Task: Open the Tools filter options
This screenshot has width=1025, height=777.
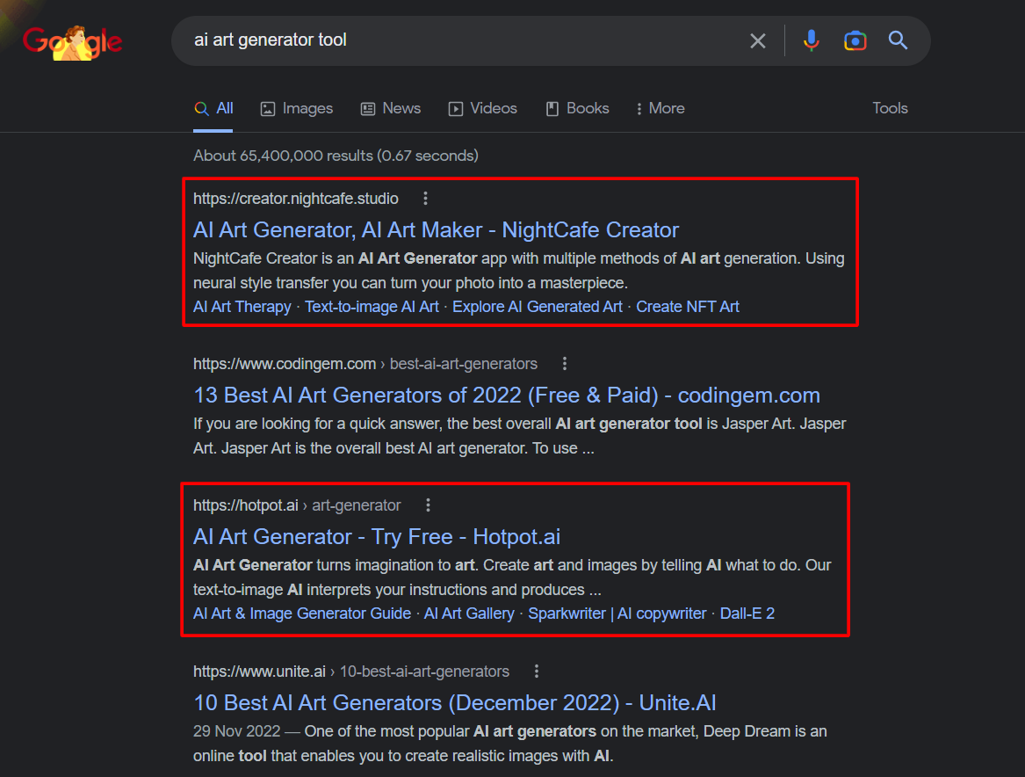Action: click(890, 108)
